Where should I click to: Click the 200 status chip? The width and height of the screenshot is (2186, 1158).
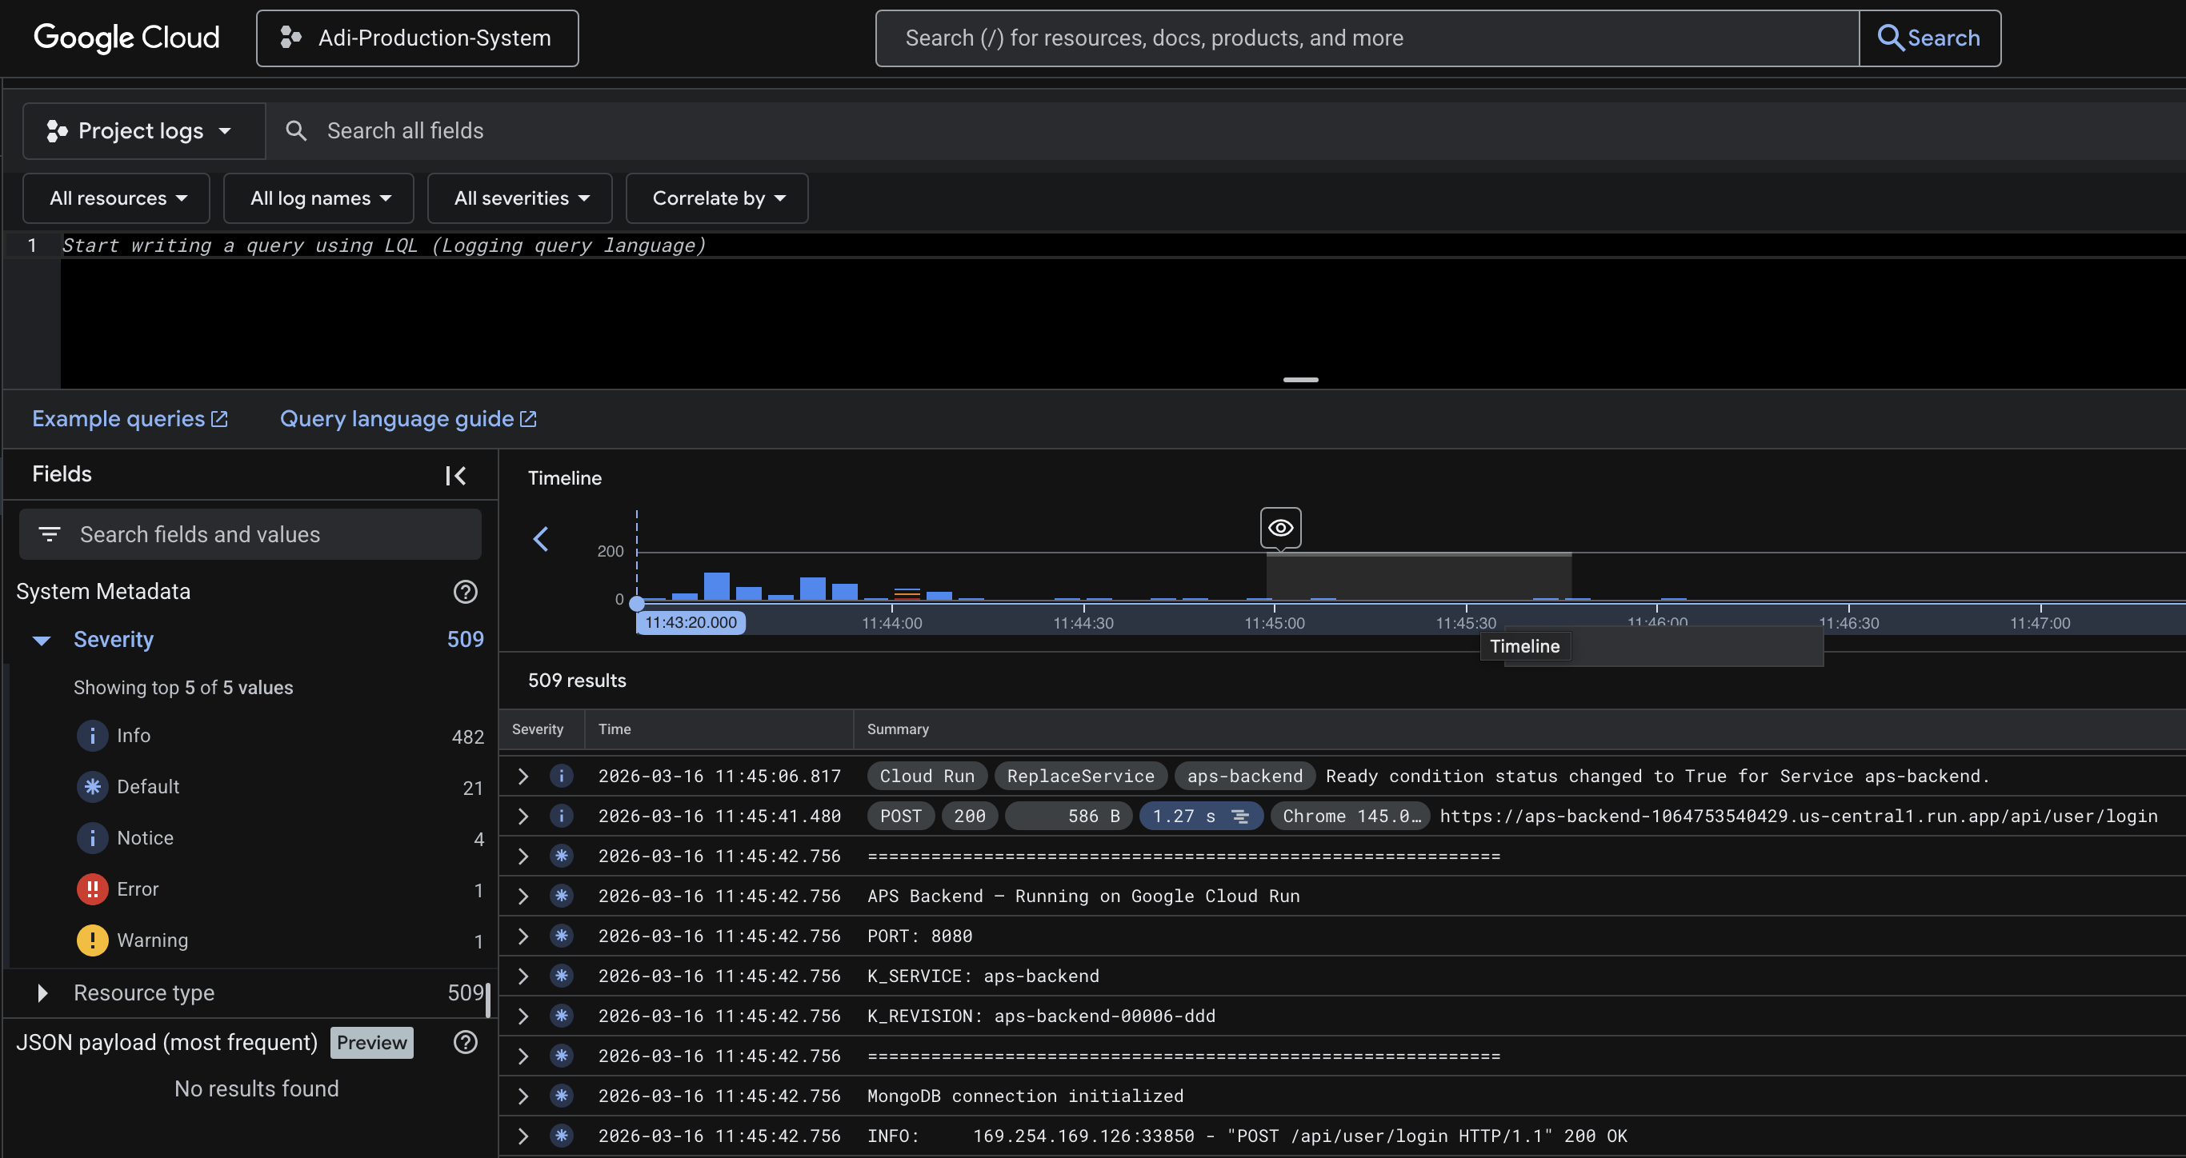point(969,816)
